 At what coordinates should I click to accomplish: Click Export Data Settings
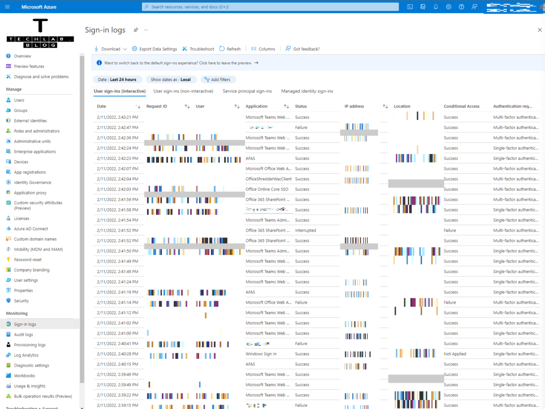154,49
